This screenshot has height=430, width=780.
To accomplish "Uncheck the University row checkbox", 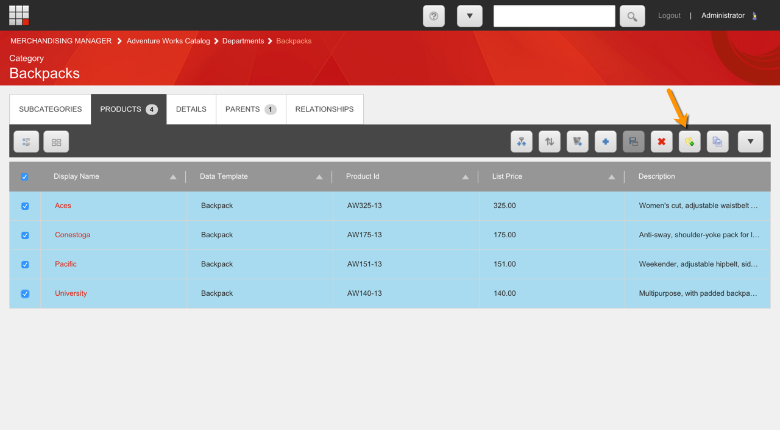I will click(25, 294).
